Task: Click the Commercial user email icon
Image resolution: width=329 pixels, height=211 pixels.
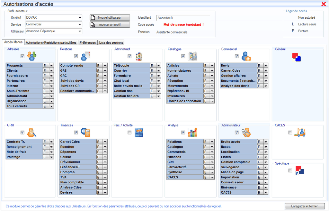Action: (246, 56)
